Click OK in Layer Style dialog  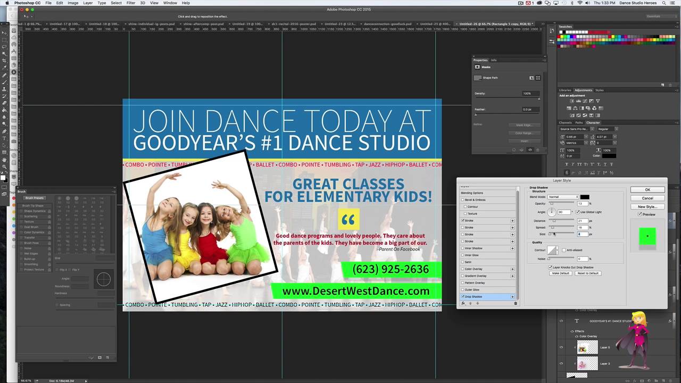click(647, 190)
